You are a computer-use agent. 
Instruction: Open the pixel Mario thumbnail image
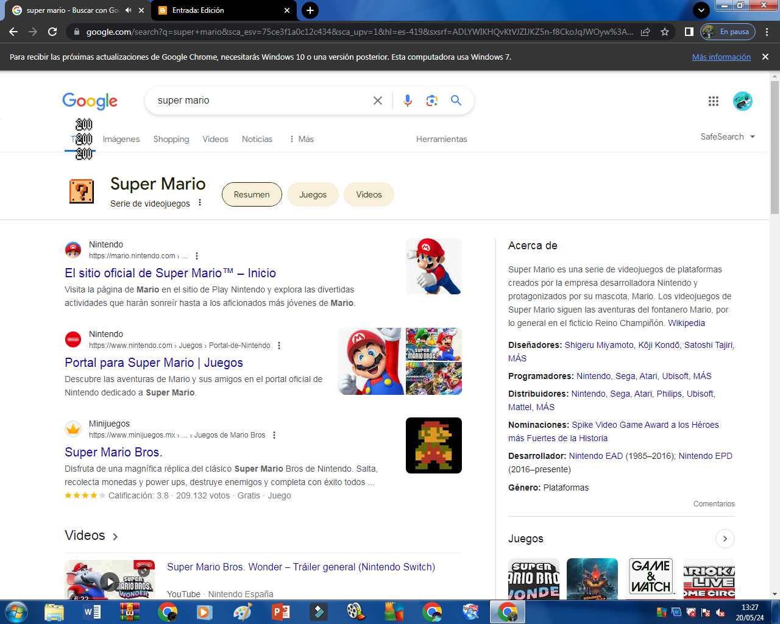[434, 445]
